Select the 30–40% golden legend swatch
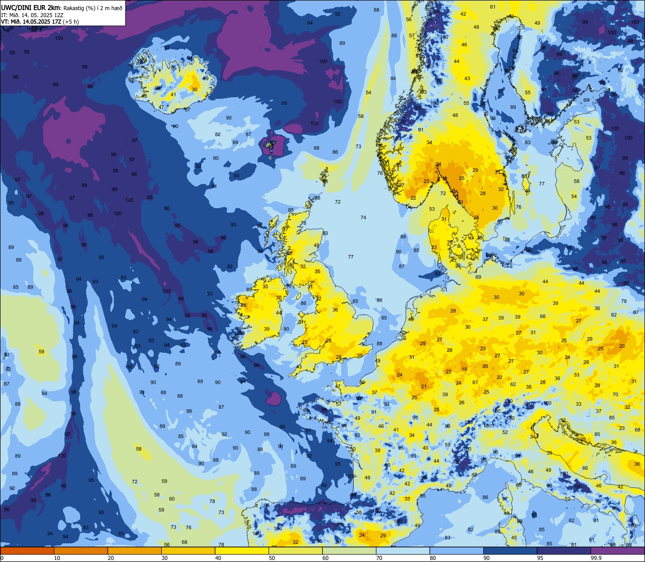The height and width of the screenshot is (562, 645). (x=188, y=550)
